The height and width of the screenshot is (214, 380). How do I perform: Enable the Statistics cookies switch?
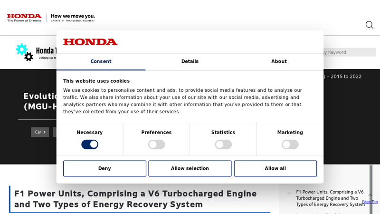223,145
